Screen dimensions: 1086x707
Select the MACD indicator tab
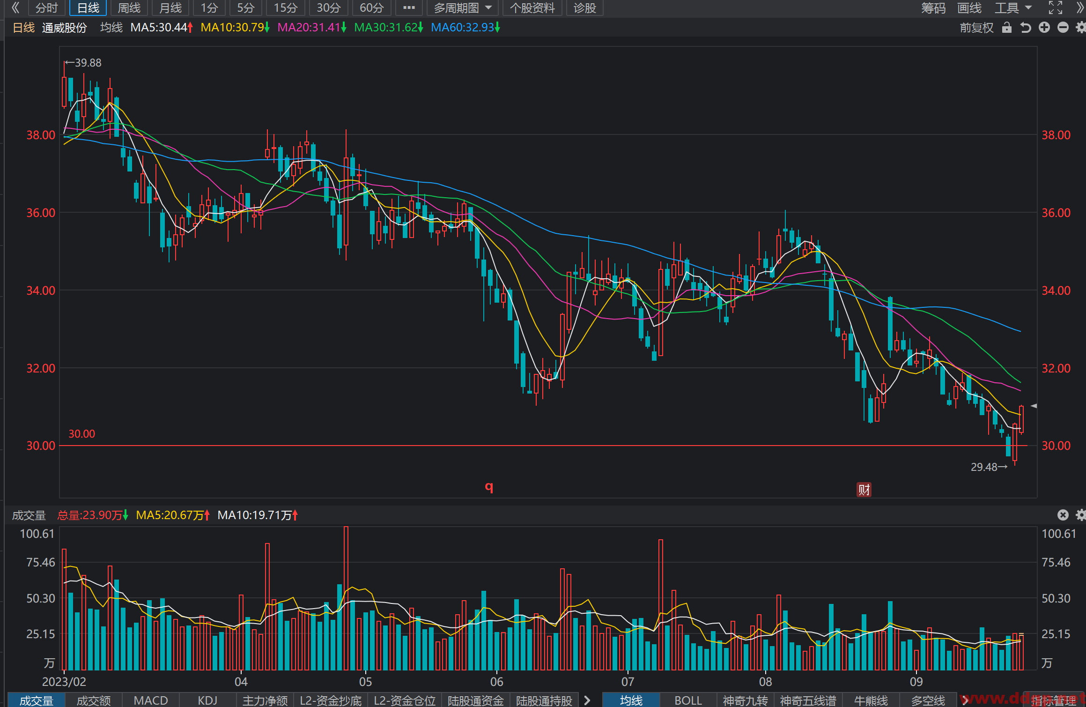(x=150, y=700)
